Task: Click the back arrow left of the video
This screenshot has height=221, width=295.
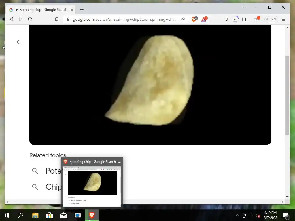Action: 19,42
